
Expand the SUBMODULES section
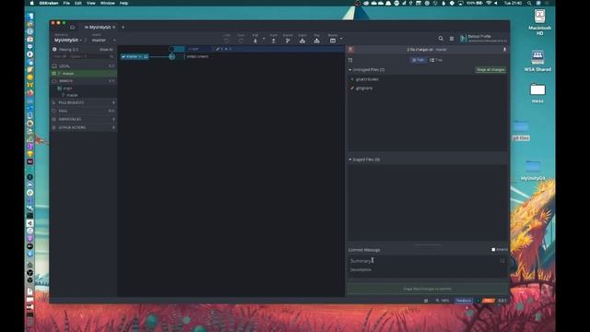pos(84,119)
